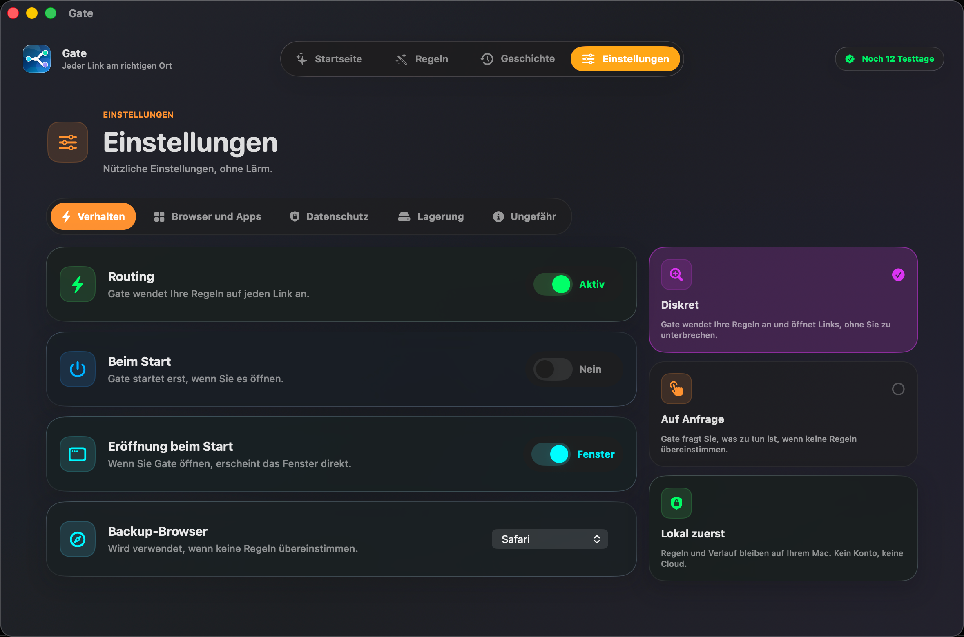This screenshot has width=964, height=637.
Task: Click the Einstellungen page heading
Action: 190,143
